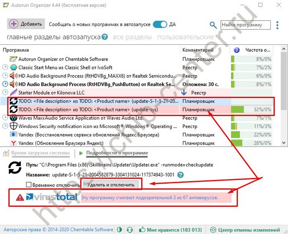Click the help icon next to the update task name

(x=180, y=175)
